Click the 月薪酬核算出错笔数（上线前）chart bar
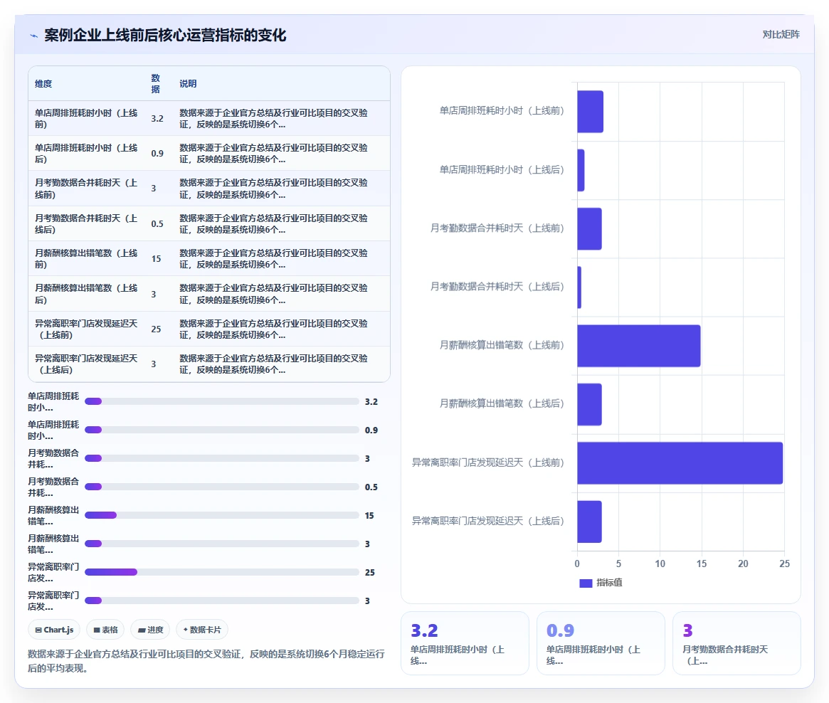Viewport: 829px width, 703px height. point(639,346)
